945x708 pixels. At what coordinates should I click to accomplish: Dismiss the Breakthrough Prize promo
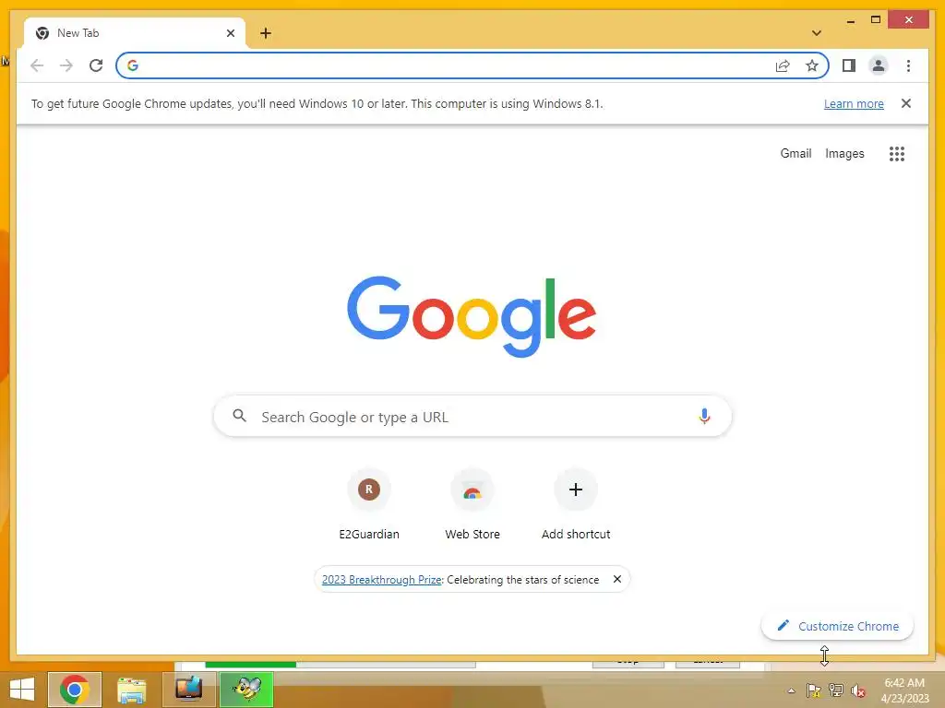pyautogui.click(x=617, y=579)
